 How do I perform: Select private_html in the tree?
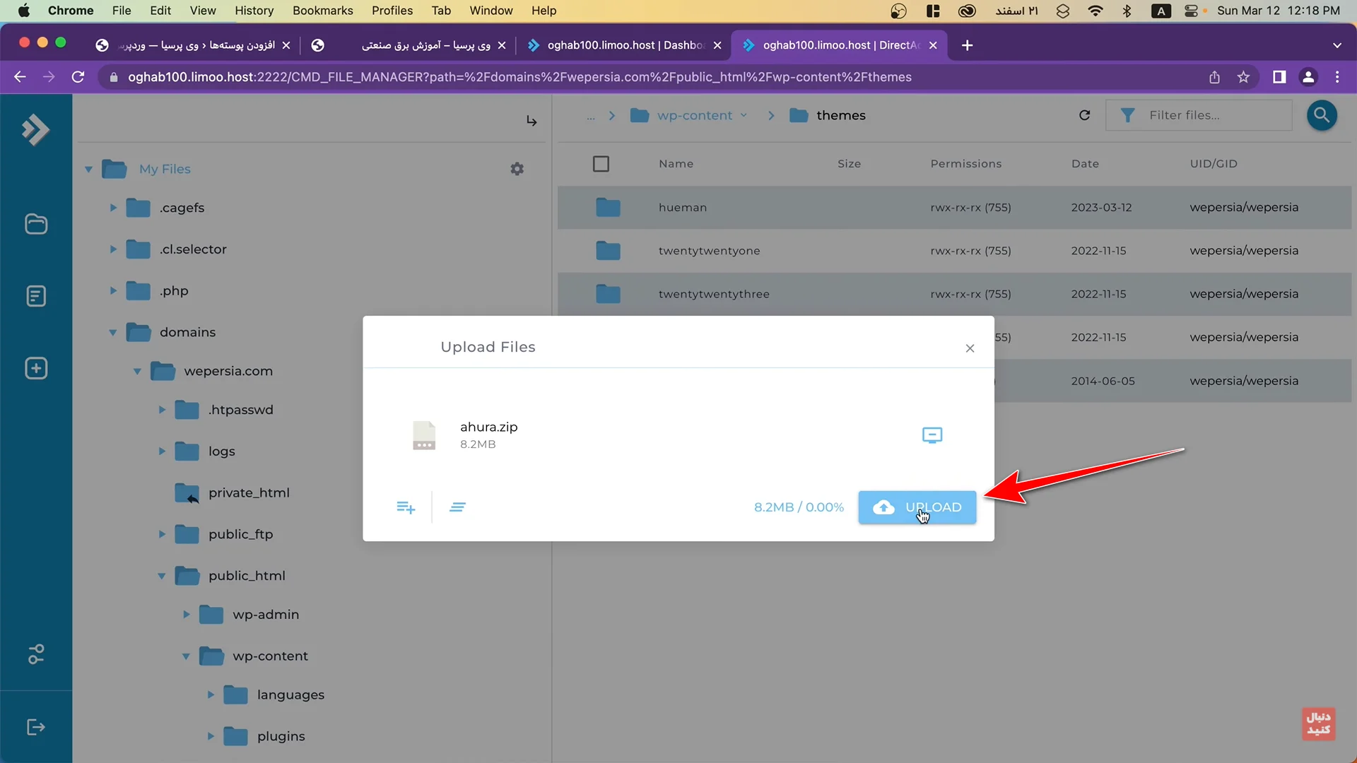[249, 493]
